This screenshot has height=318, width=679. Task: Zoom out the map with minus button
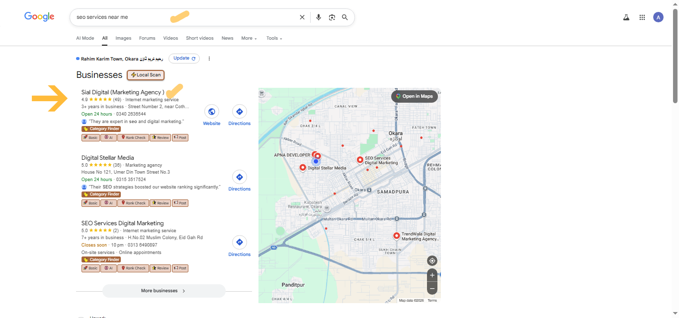coord(432,288)
